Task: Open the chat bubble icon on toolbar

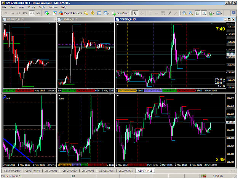Action: (x=233, y=13)
